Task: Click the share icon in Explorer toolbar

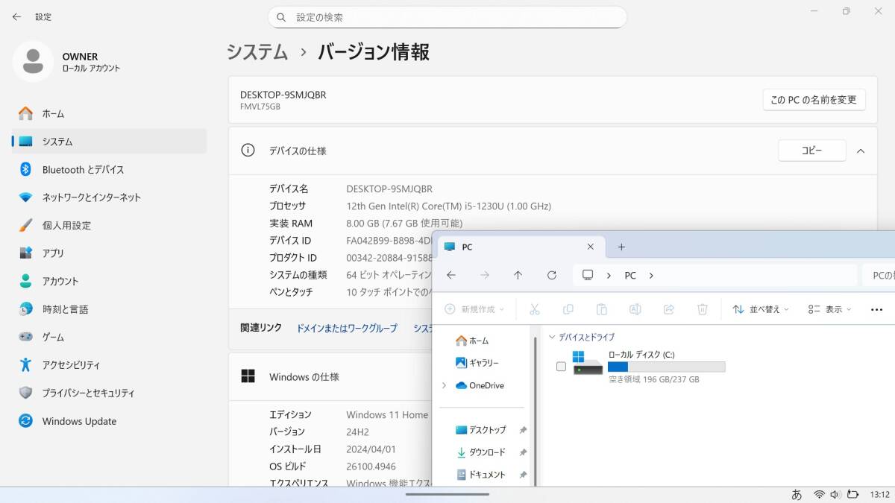Action: pyautogui.click(x=668, y=309)
